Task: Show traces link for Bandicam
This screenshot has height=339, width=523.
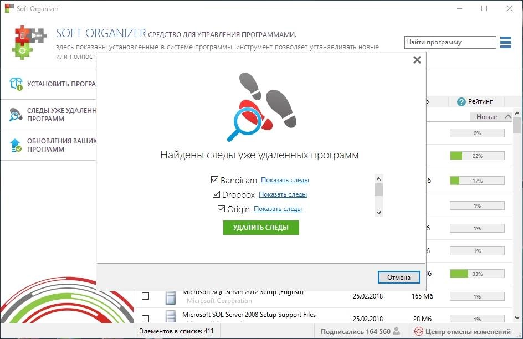Action: pyautogui.click(x=285, y=180)
